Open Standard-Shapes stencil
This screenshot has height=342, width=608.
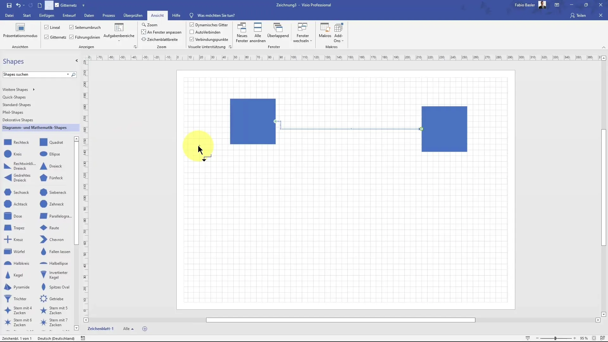17,105
